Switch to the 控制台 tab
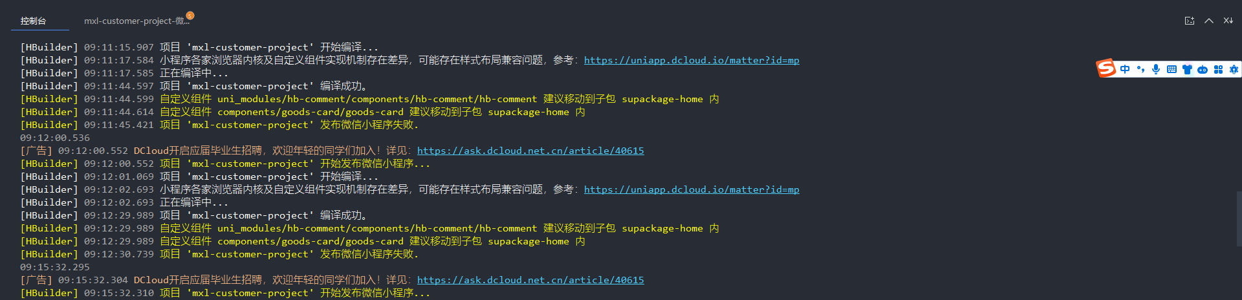This screenshot has width=1242, height=300. pyautogui.click(x=33, y=21)
